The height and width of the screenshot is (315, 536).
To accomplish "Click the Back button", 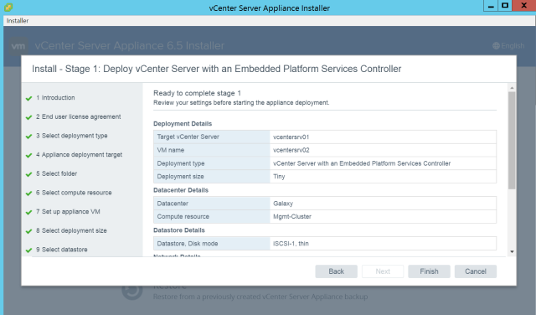I will (337, 271).
